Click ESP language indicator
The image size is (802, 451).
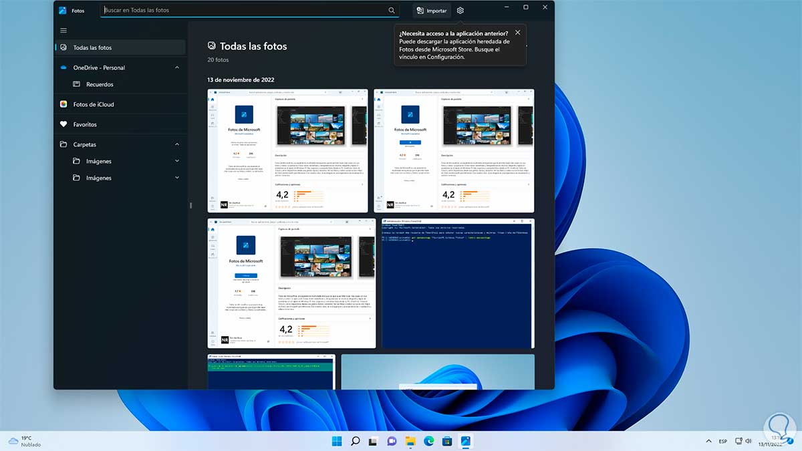pyautogui.click(x=723, y=441)
